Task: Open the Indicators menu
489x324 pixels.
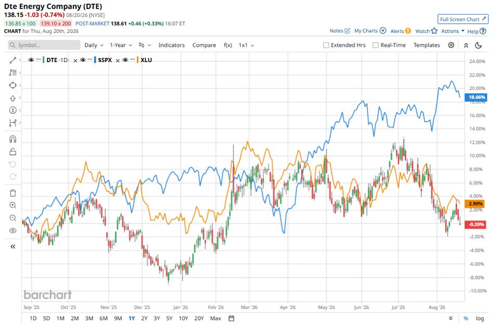Action: (x=172, y=45)
